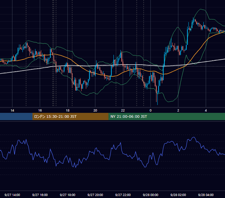Viewport: 225px width, 198px height.
Task: Click the blue session band before London
Action: pyautogui.click(x=16, y=116)
